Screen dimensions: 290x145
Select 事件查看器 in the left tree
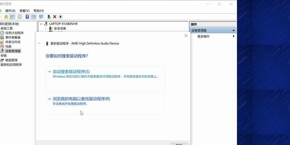(13, 38)
